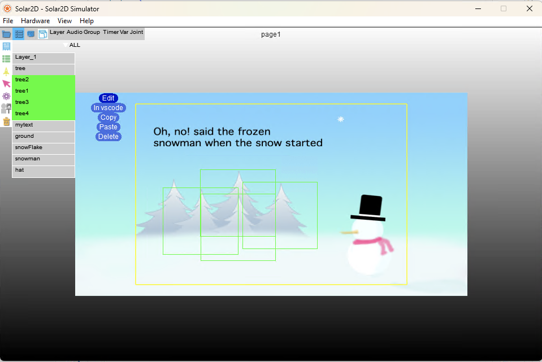Click the save pages icon in toolbar
Screen dimensions: 542x362
click(43, 34)
